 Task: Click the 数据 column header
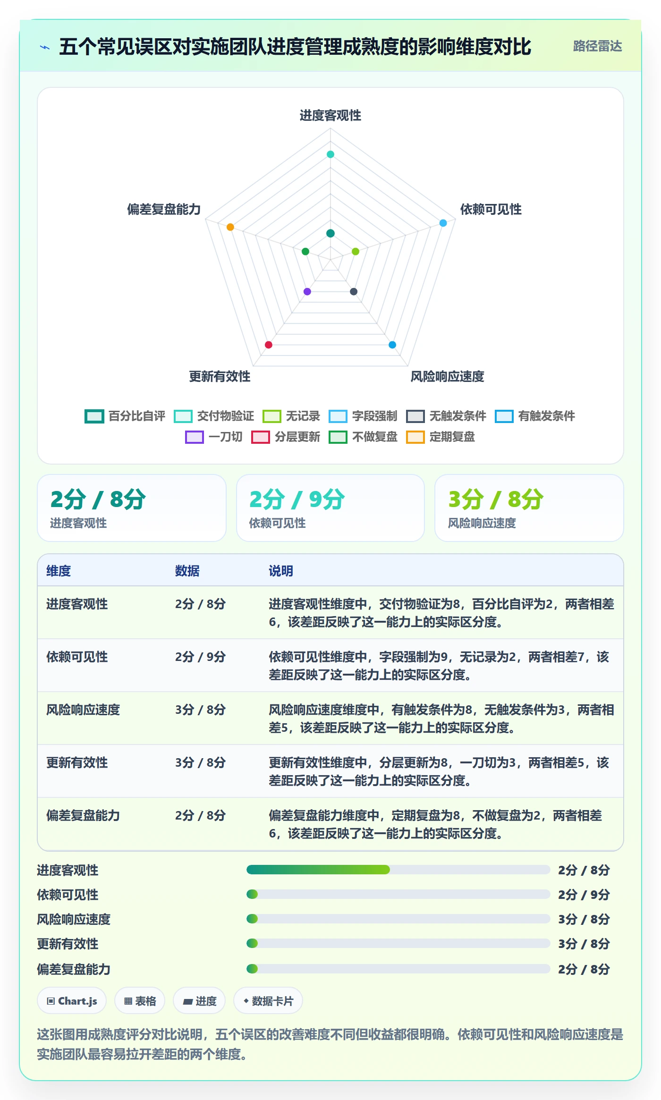tap(187, 571)
